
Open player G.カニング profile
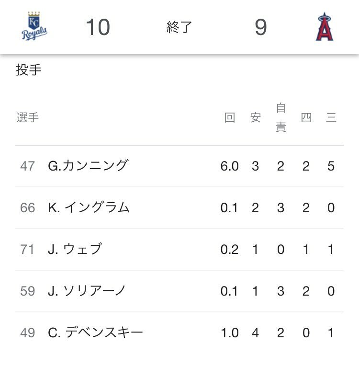point(88,166)
